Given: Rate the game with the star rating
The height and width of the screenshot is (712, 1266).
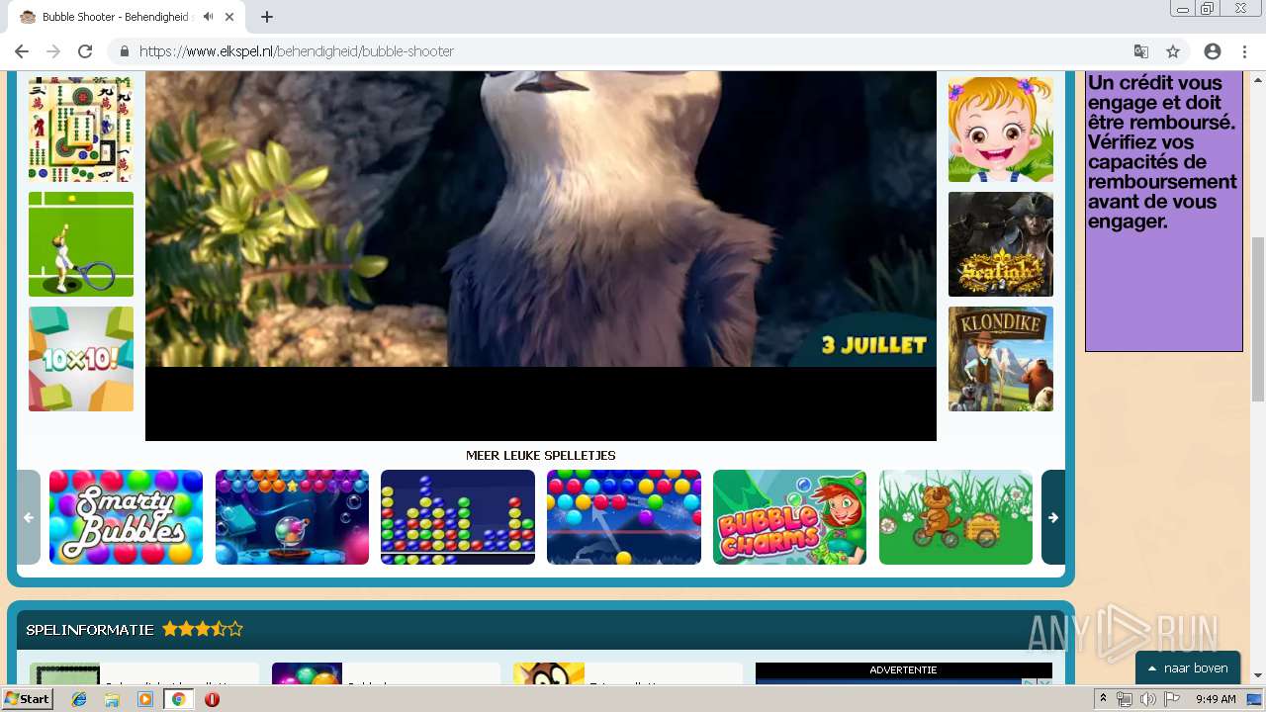Looking at the screenshot, I should [x=203, y=629].
